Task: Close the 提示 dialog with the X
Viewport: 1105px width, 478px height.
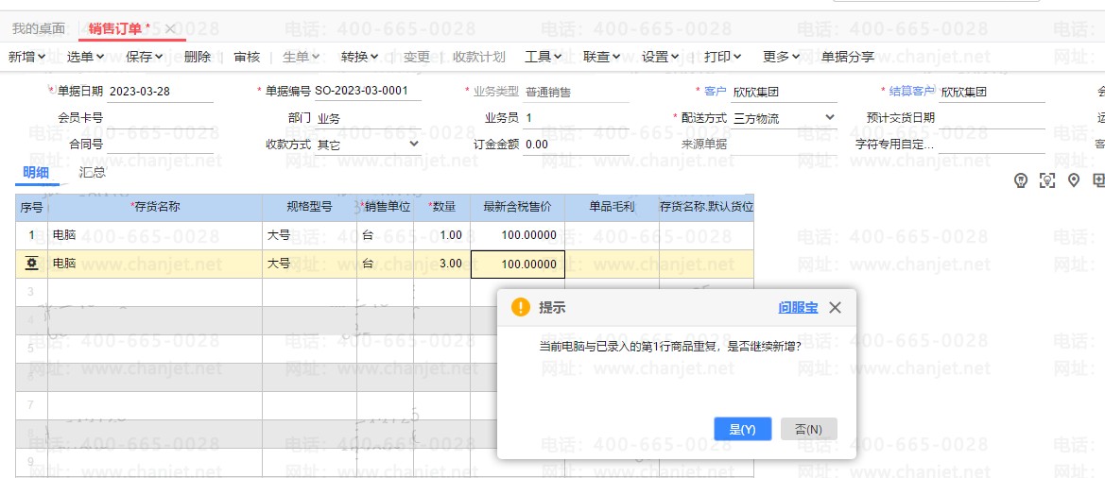Action: 835,307
